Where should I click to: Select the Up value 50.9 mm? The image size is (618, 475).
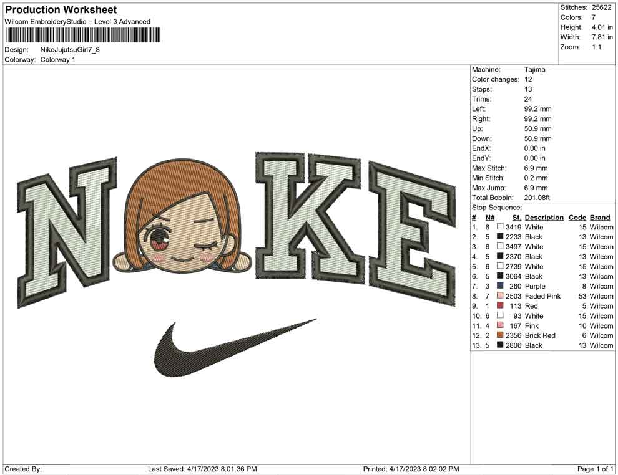coord(537,128)
